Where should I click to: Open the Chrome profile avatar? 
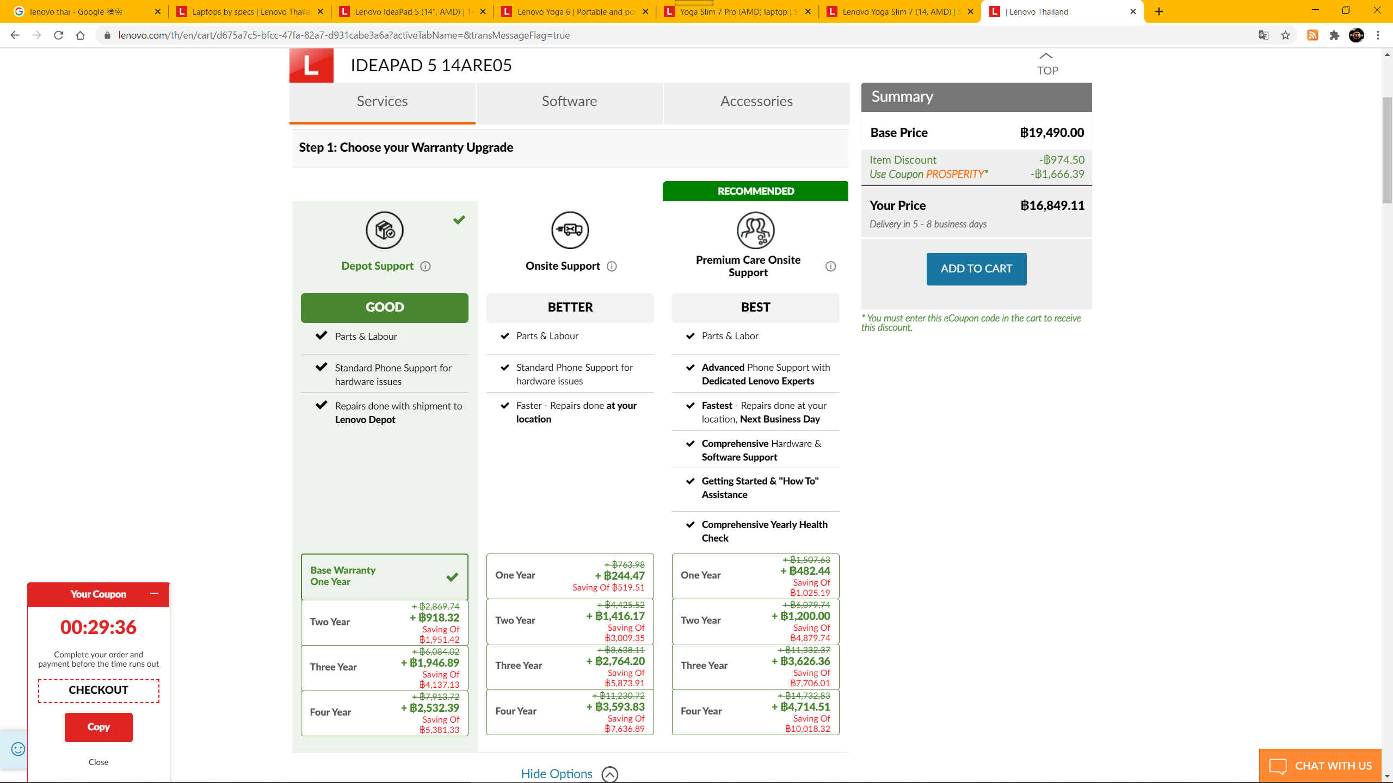[1357, 35]
